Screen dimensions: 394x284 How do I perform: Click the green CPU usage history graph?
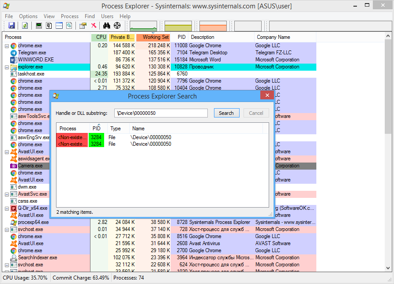pyautogui.click(x=143, y=26)
